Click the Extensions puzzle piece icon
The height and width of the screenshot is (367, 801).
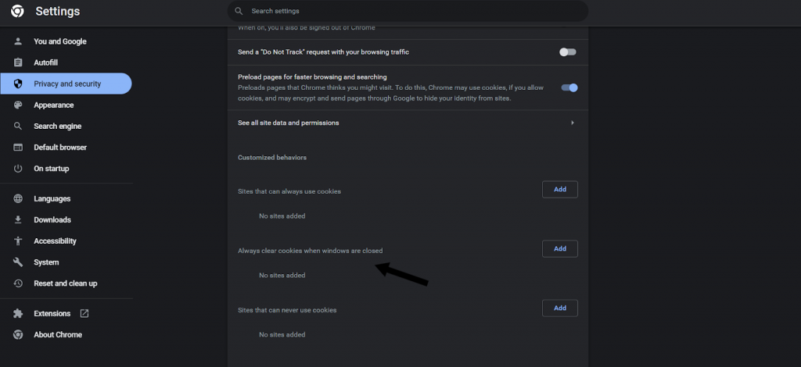pos(18,313)
